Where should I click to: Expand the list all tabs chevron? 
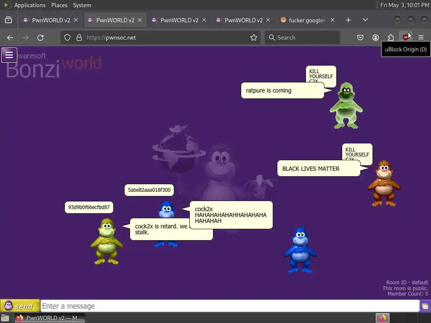(365, 20)
